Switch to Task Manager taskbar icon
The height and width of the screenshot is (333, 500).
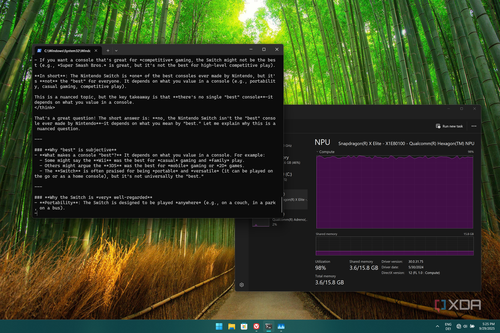(x=281, y=326)
